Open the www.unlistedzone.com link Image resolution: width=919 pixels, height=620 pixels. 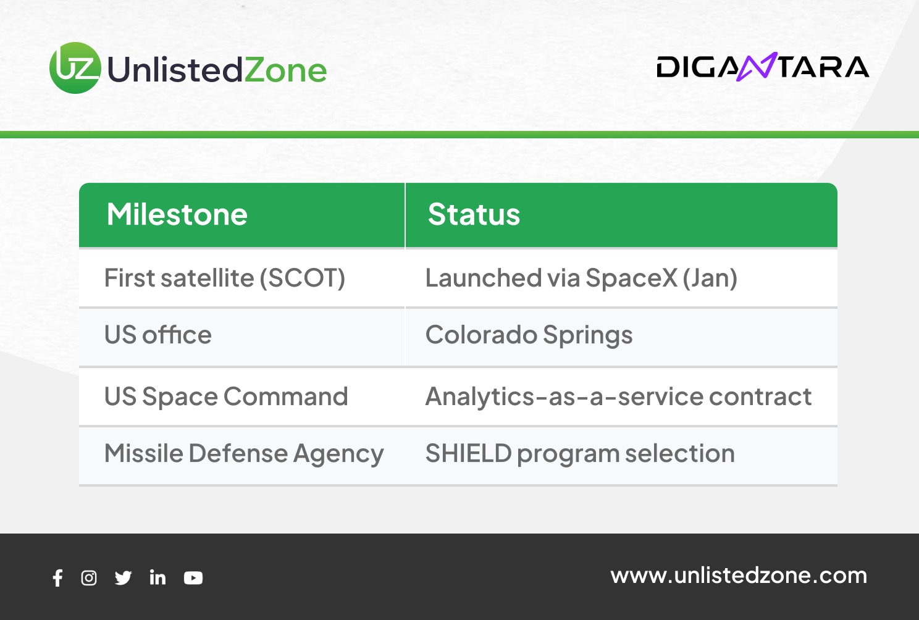click(x=739, y=576)
